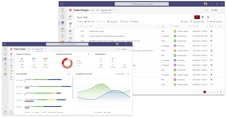227x118 pixels.
Task: Switch to the list view icon in Team Task
Action: (197, 17)
